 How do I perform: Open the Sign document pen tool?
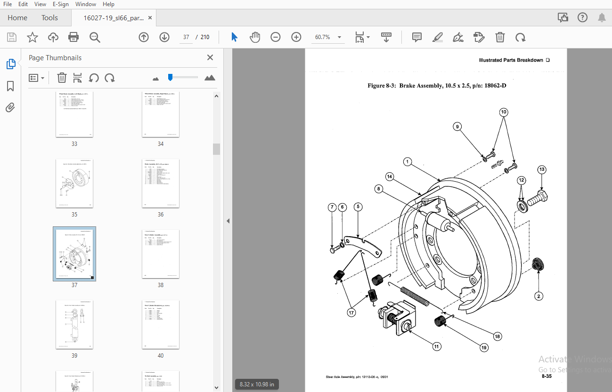click(x=458, y=37)
